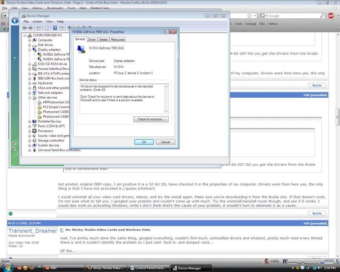Click the Yahoo bookmark in Firefox toolbar
This screenshot has width=340, height=272.
pyautogui.click(x=272, y=24)
